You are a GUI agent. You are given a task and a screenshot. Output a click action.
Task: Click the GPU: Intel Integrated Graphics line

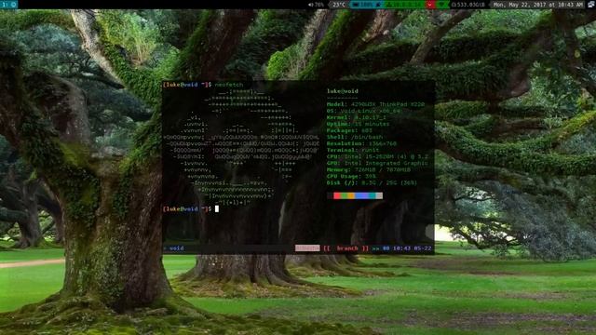coord(377,163)
